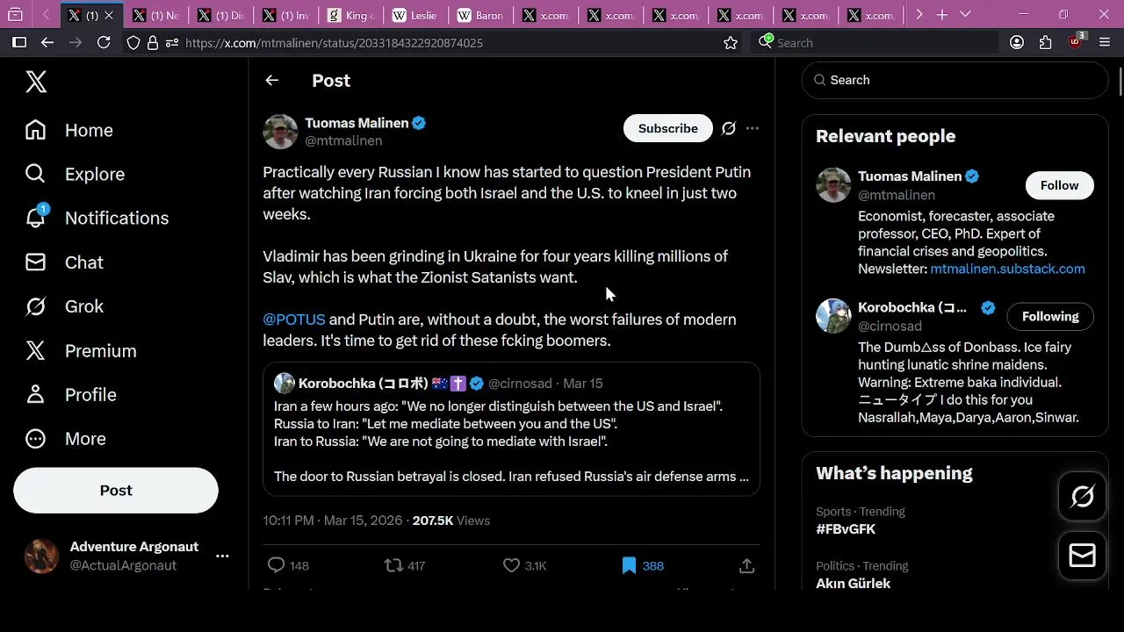Click the page vertical scrollbar
Screen dimensions: 1124x632
coord(1120,83)
